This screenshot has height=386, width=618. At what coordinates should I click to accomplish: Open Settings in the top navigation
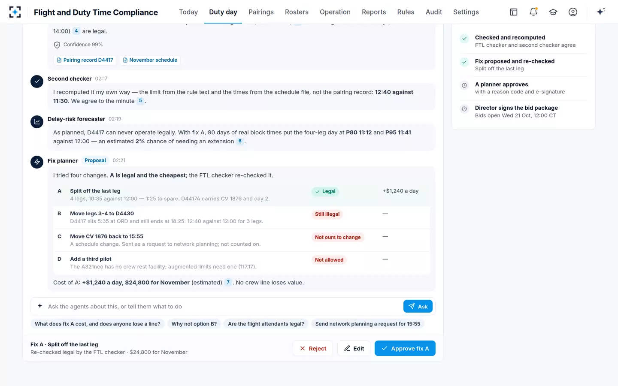click(466, 12)
